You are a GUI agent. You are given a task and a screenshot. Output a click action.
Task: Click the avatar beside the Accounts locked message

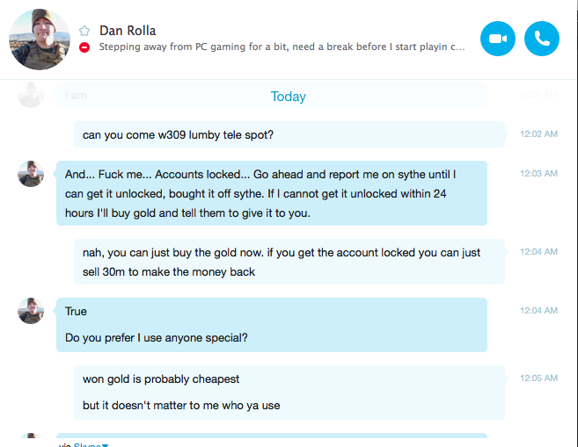[x=31, y=174]
